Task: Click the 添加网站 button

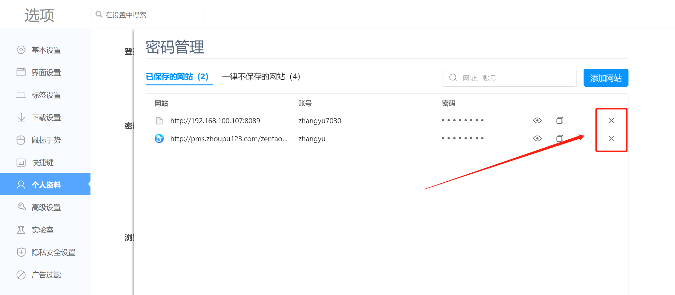Action: tap(605, 78)
